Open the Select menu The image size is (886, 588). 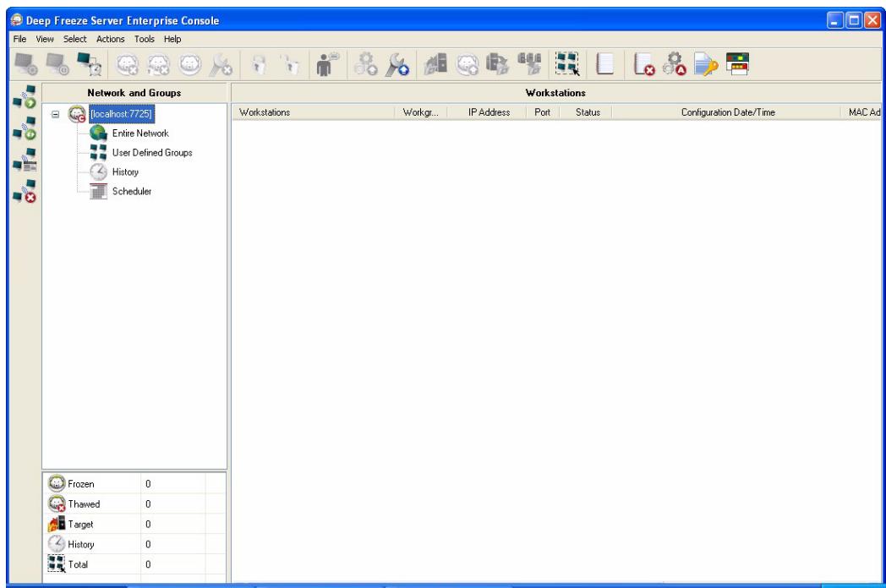pyautogui.click(x=74, y=39)
